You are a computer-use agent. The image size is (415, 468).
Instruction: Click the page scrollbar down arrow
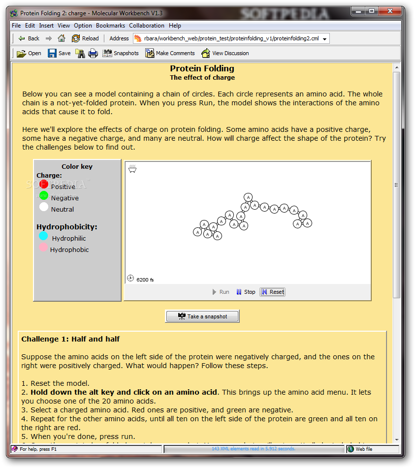tap(396, 439)
